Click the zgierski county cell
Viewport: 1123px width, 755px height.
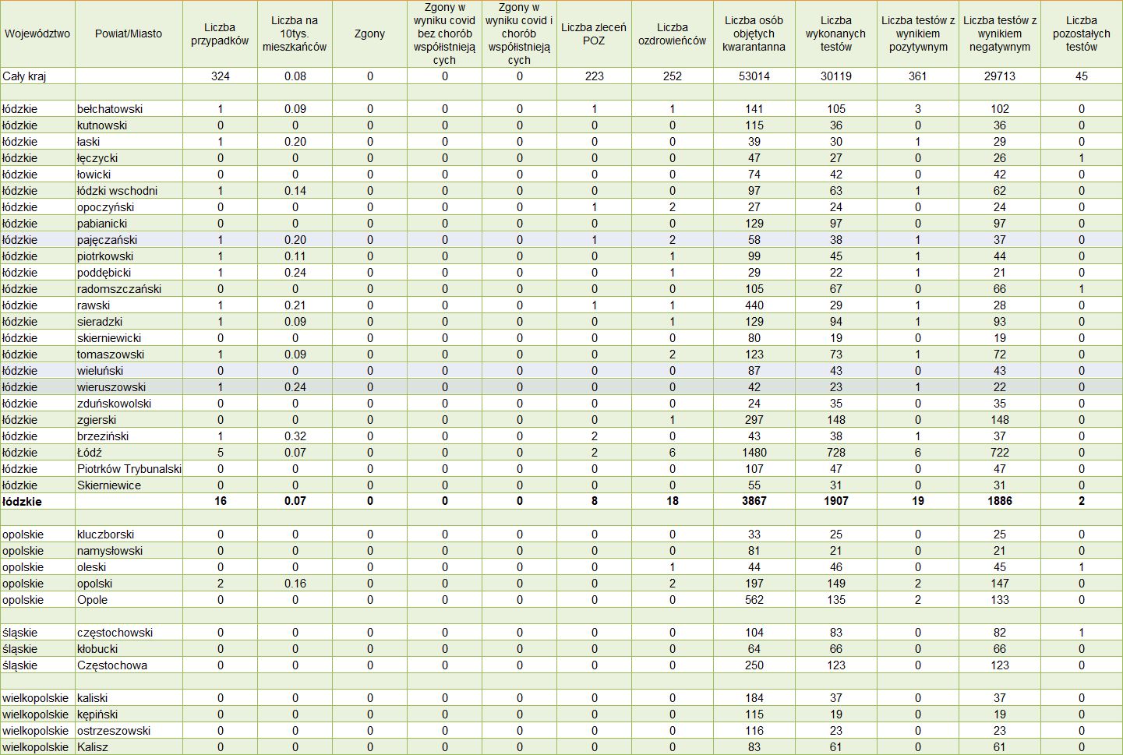tap(129, 420)
